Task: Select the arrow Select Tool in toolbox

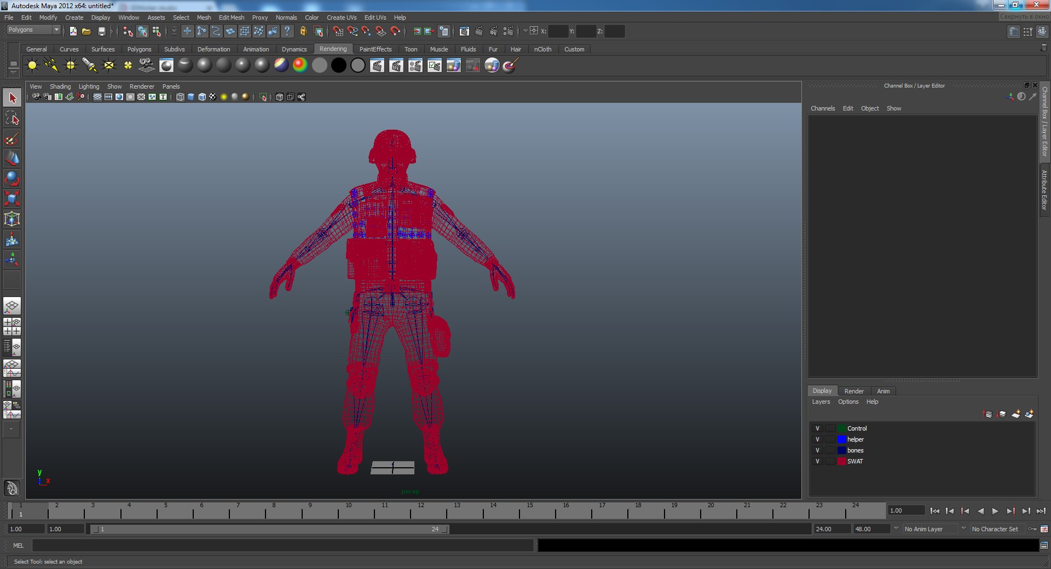Action: pyautogui.click(x=12, y=98)
